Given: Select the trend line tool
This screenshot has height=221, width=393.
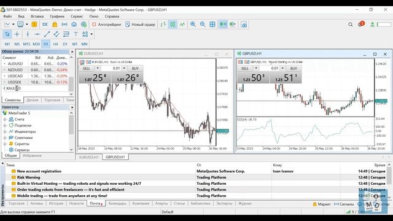Looking at the screenshot, I should 47,34.
